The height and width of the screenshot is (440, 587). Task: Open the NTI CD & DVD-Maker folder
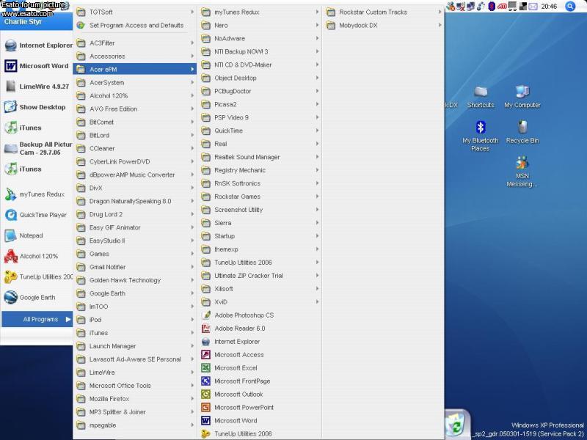pos(259,65)
